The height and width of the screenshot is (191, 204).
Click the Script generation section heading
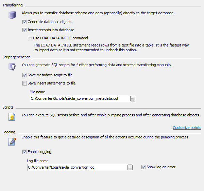[x=16, y=57]
